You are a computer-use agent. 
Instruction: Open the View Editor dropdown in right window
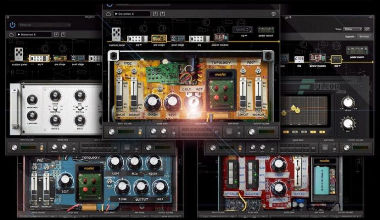353,29
